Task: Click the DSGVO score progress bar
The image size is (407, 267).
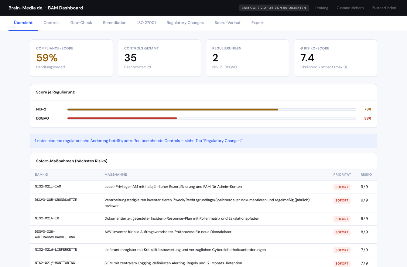Action: pyautogui.click(x=212, y=118)
